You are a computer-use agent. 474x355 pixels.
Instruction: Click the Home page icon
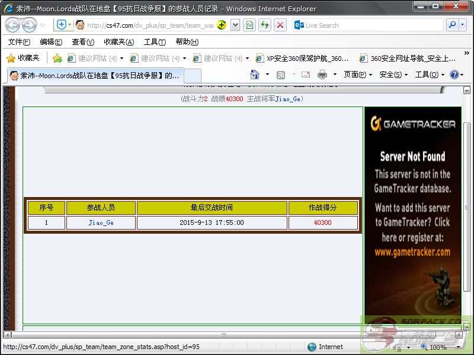pos(255,75)
